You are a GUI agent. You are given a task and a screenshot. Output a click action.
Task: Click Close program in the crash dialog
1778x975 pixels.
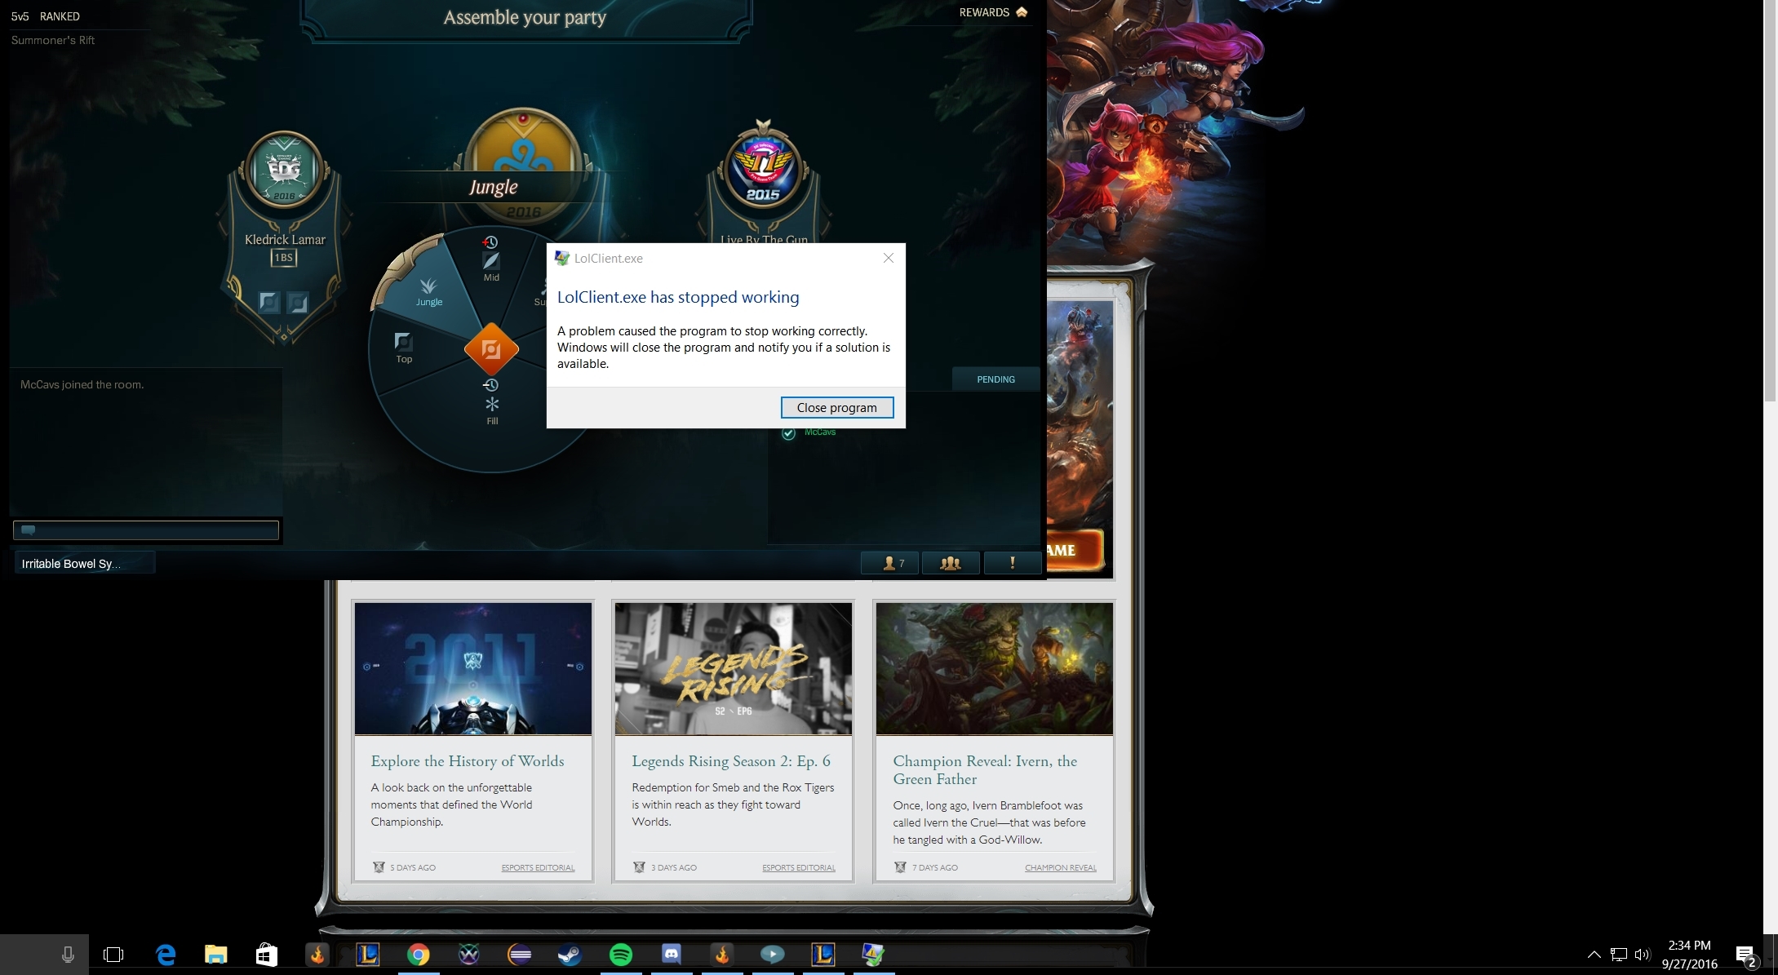tap(836, 407)
